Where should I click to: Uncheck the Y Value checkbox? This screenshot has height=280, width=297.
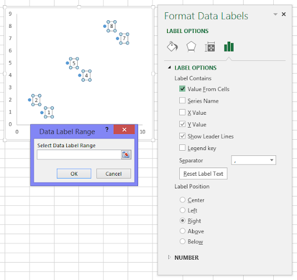[182, 124]
